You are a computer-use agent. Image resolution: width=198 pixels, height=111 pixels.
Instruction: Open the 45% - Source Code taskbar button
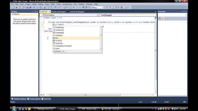tap(89, 109)
